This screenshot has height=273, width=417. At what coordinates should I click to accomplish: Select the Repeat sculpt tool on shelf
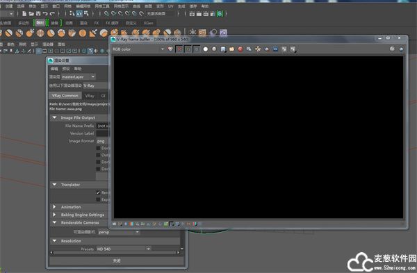83,33
